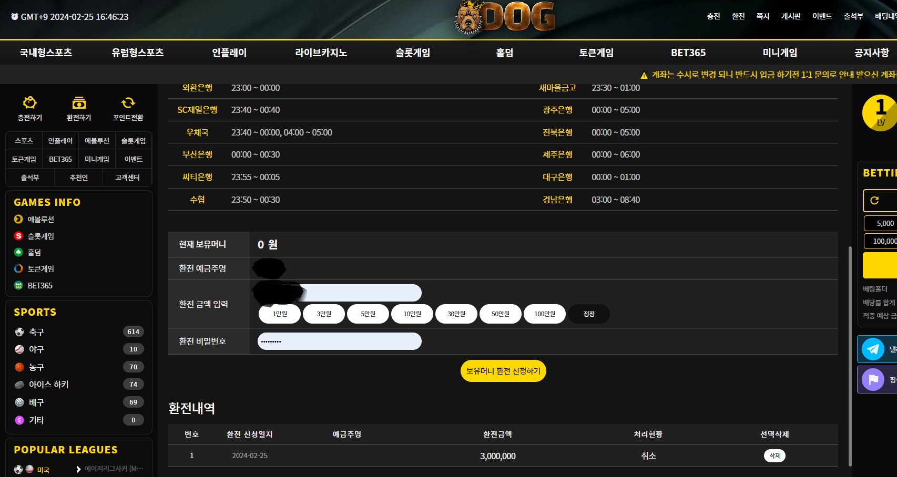The width and height of the screenshot is (897, 477).
Task: Click the 농구 basketball icon
Action: (x=19, y=367)
